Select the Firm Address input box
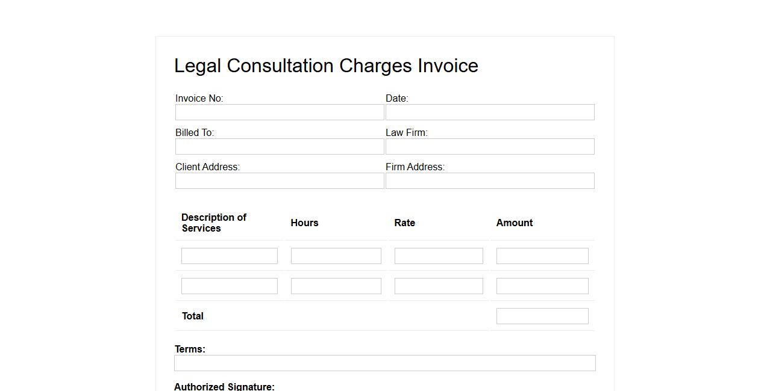The width and height of the screenshot is (770, 391). tap(490, 180)
